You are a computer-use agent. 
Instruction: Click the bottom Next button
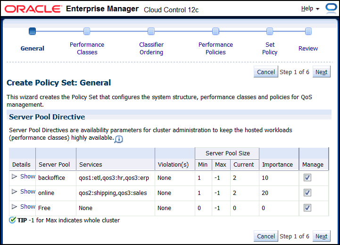[321, 236]
